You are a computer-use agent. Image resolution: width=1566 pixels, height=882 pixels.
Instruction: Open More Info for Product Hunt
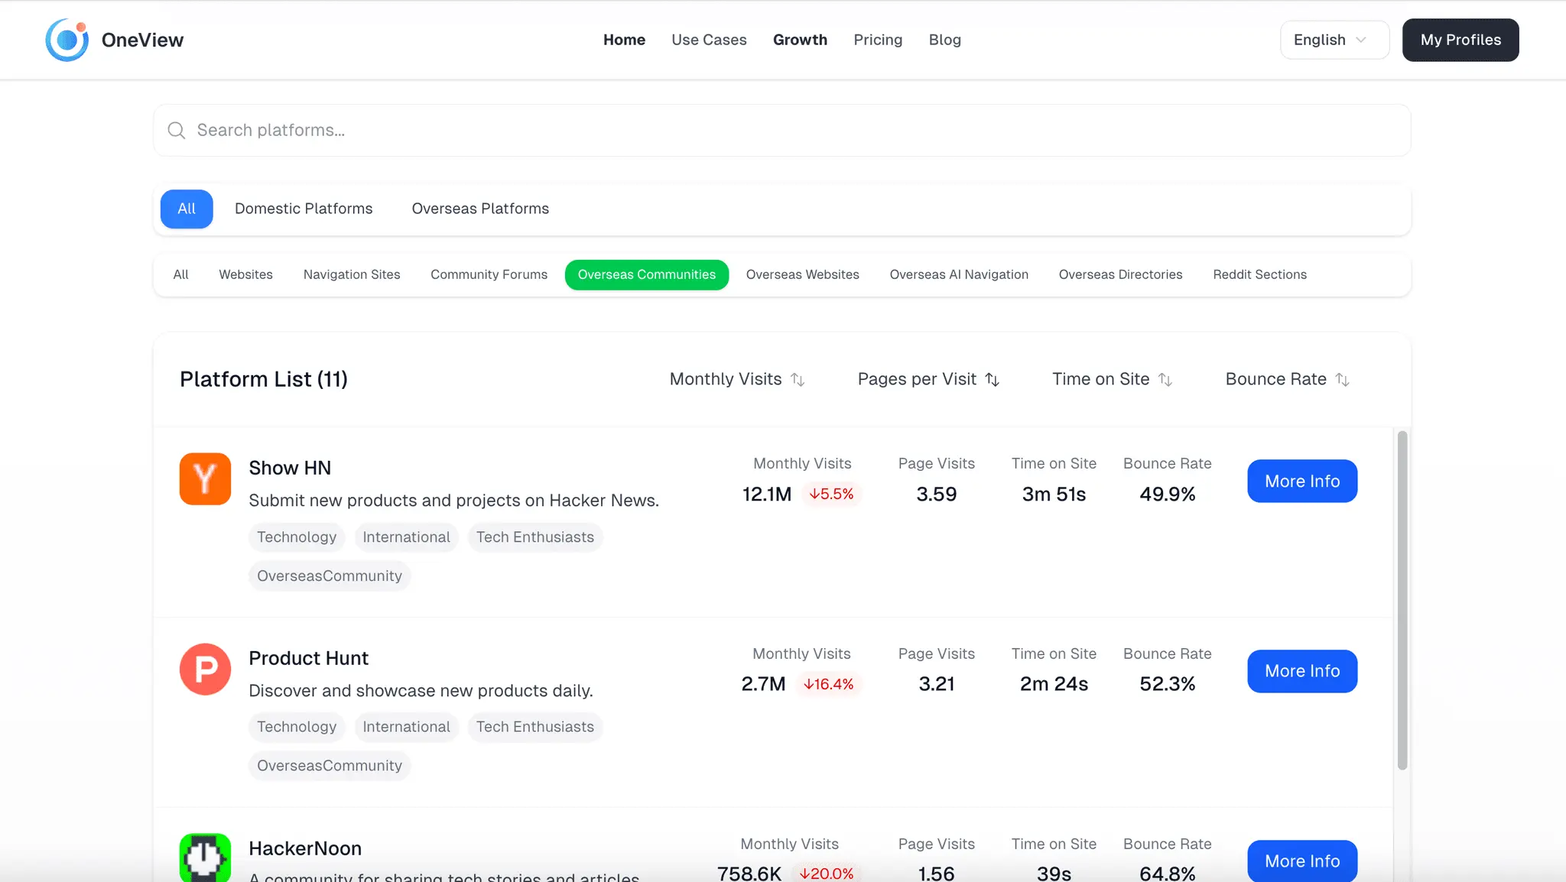1302,671
